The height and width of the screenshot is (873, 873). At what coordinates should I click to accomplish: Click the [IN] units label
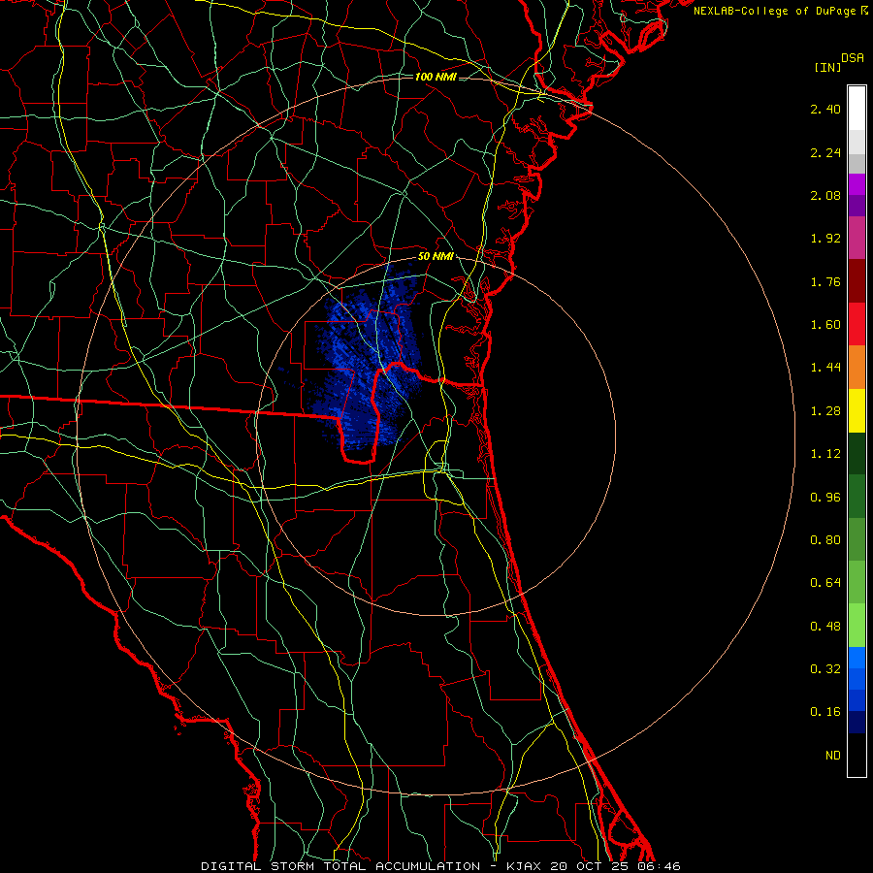click(827, 67)
